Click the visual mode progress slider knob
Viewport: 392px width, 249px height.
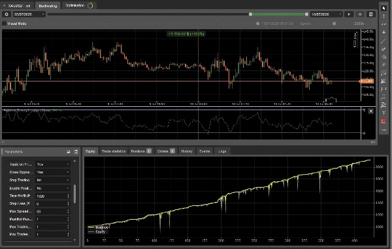click(258, 23)
